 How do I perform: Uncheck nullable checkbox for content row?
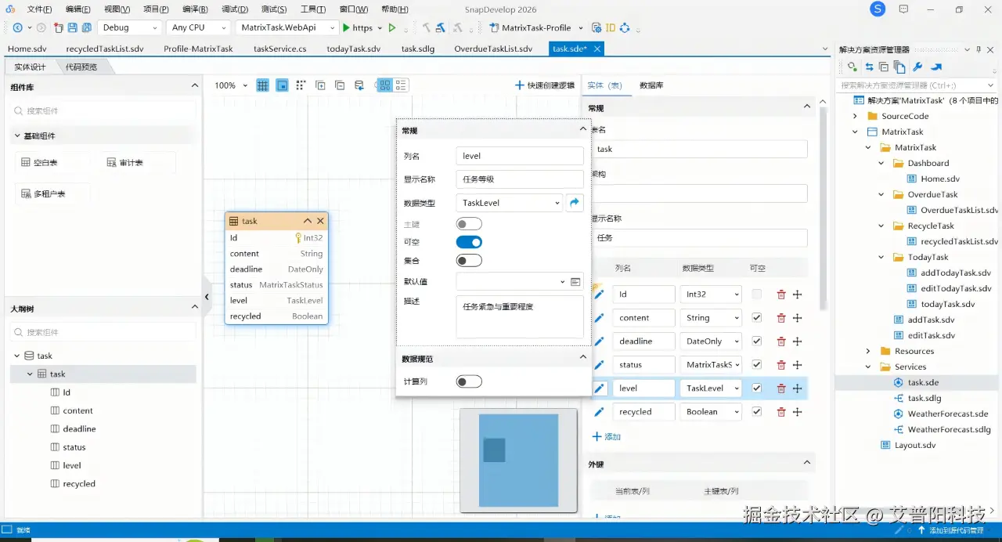(756, 318)
